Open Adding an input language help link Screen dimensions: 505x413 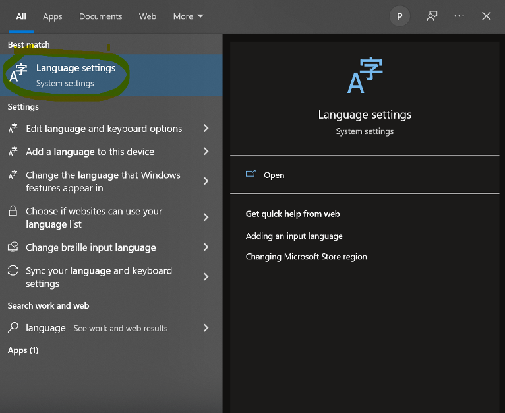(294, 236)
